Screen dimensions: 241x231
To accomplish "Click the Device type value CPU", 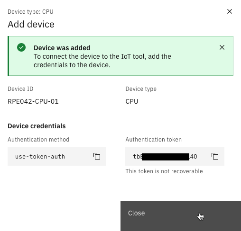I will point(132,101).
